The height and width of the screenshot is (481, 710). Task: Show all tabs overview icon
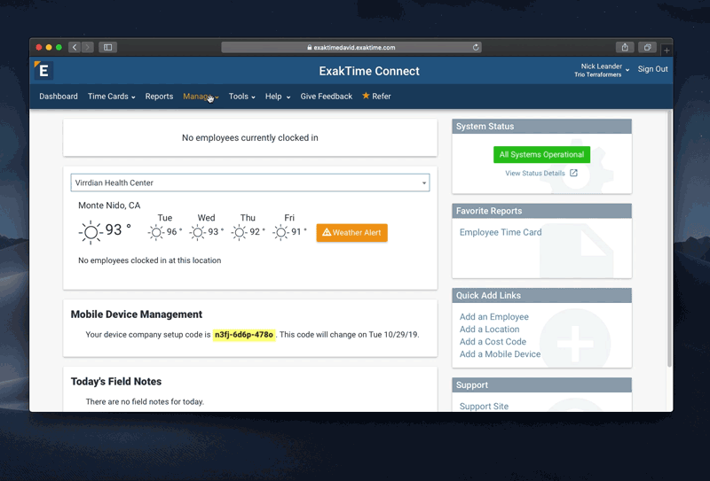click(648, 47)
